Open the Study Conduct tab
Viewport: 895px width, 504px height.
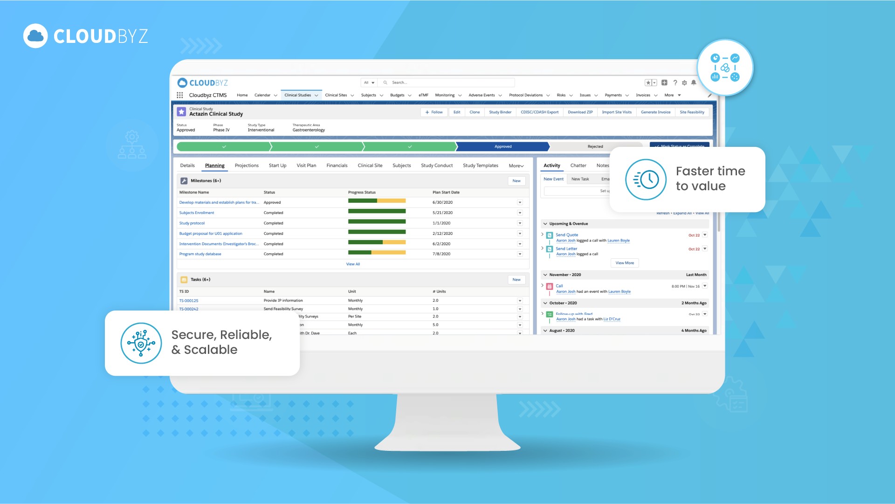coord(437,166)
